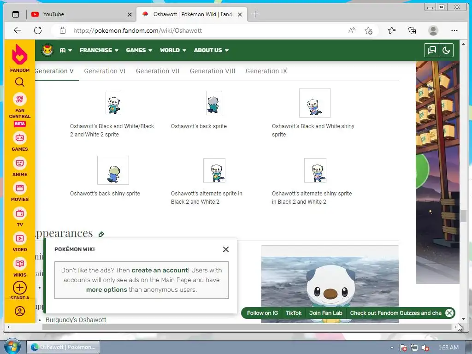Dismiss the Fandom Quizzes banner
This screenshot has width=472, height=354.
pos(449,313)
